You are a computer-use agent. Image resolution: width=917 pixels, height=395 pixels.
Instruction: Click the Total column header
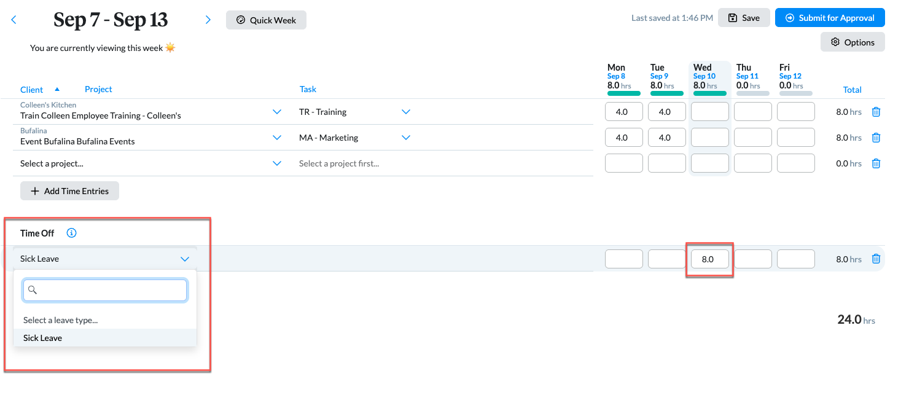click(852, 90)
